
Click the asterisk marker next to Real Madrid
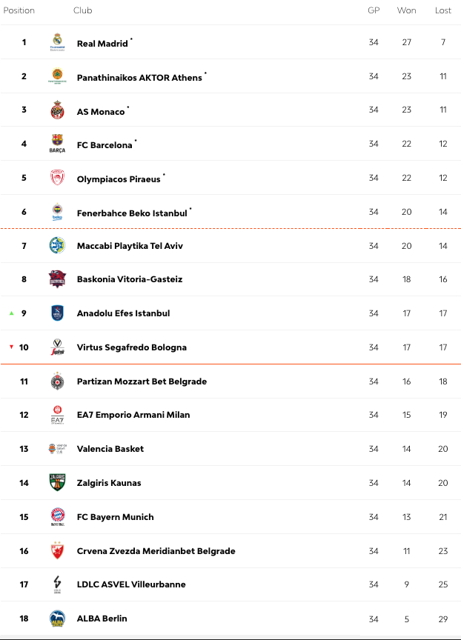[130, 39]
